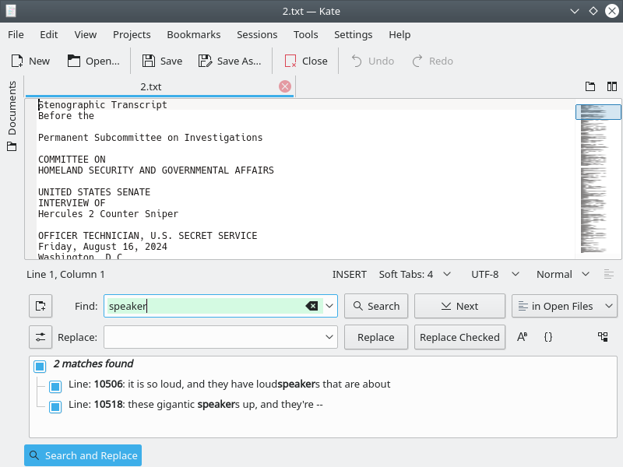Viewport: 623px width, 467px height.
Task: Click the line wrap icon in status bar
Action: click(x=609, y=275)
